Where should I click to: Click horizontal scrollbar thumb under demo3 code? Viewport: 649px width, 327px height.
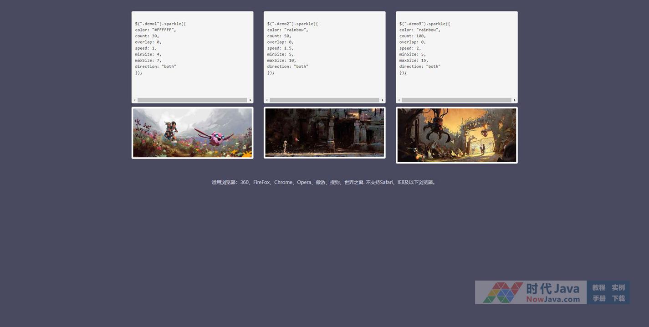point(456,100)
